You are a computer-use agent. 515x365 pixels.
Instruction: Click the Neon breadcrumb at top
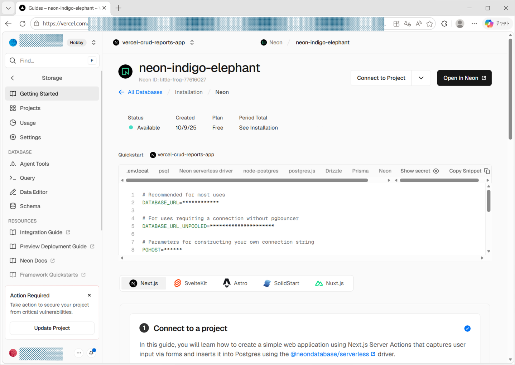(x=272, y=42)
